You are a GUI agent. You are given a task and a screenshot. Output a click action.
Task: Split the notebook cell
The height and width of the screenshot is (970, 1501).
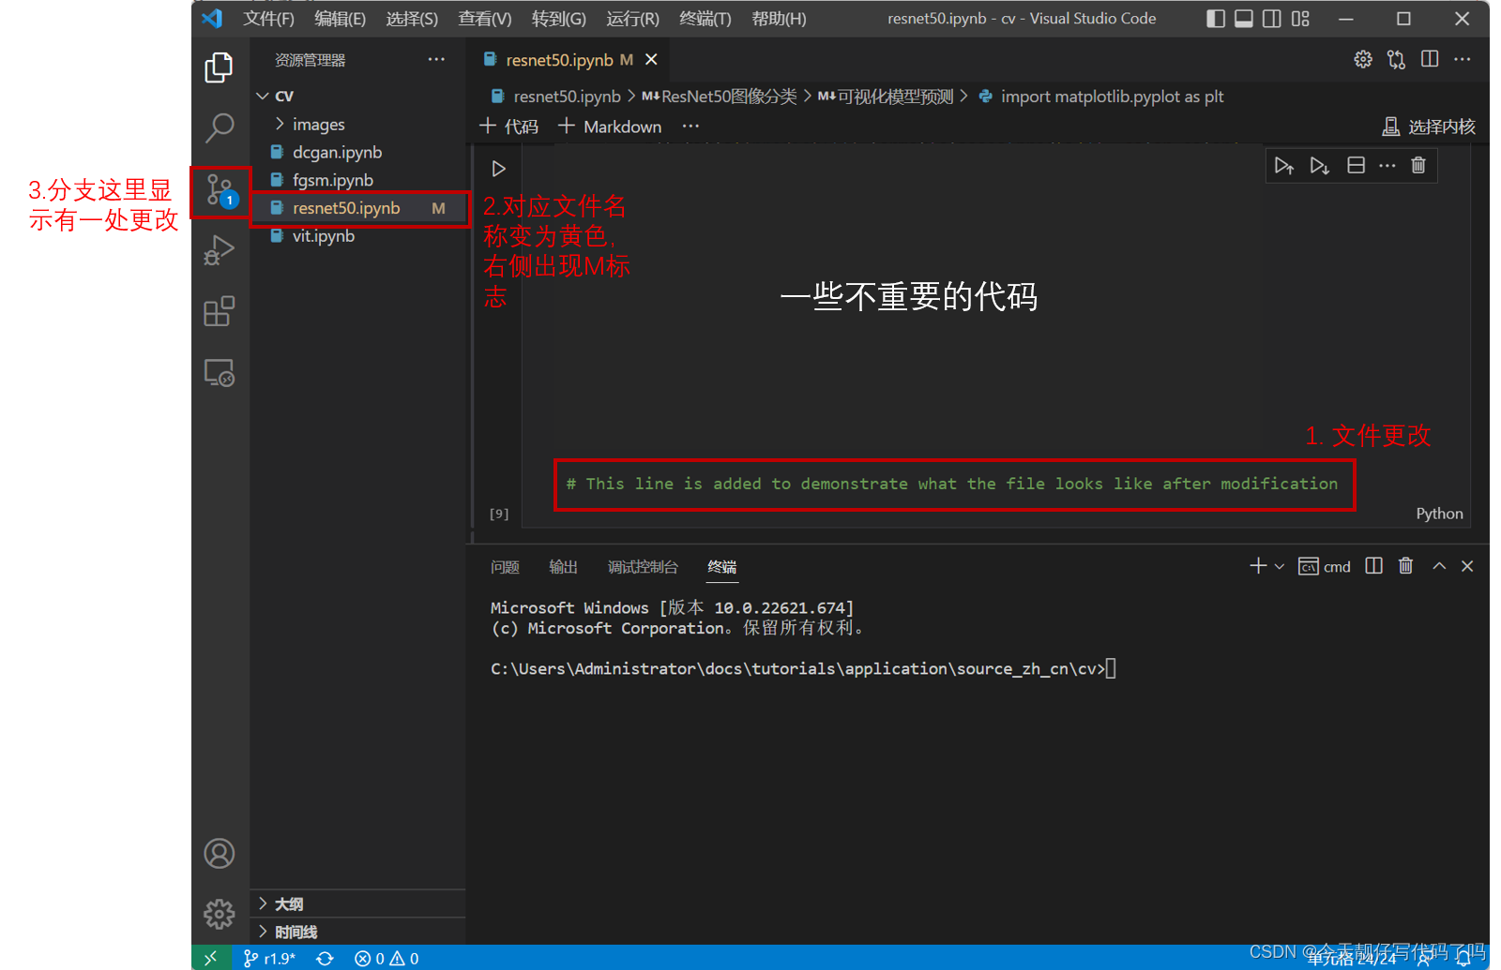(1355, 165)
